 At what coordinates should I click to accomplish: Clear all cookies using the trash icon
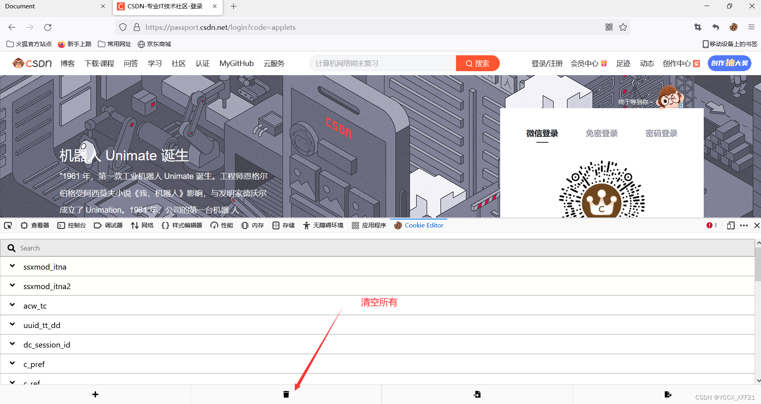pyautogui.click(x=286, y=394)
